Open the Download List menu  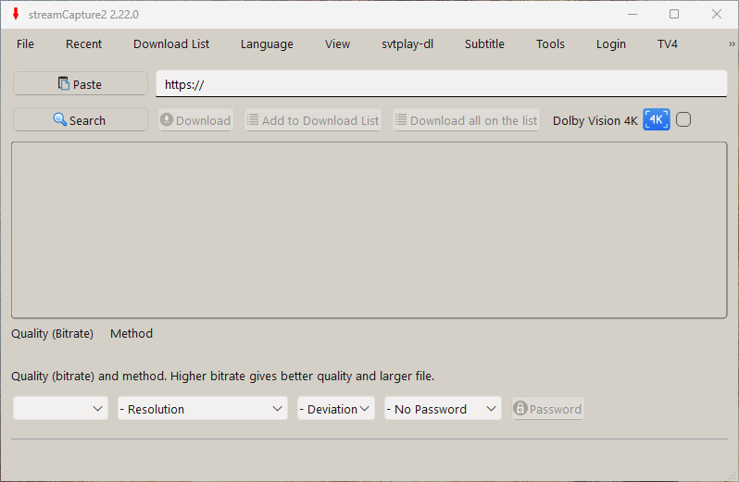click(x=171, y=43)
